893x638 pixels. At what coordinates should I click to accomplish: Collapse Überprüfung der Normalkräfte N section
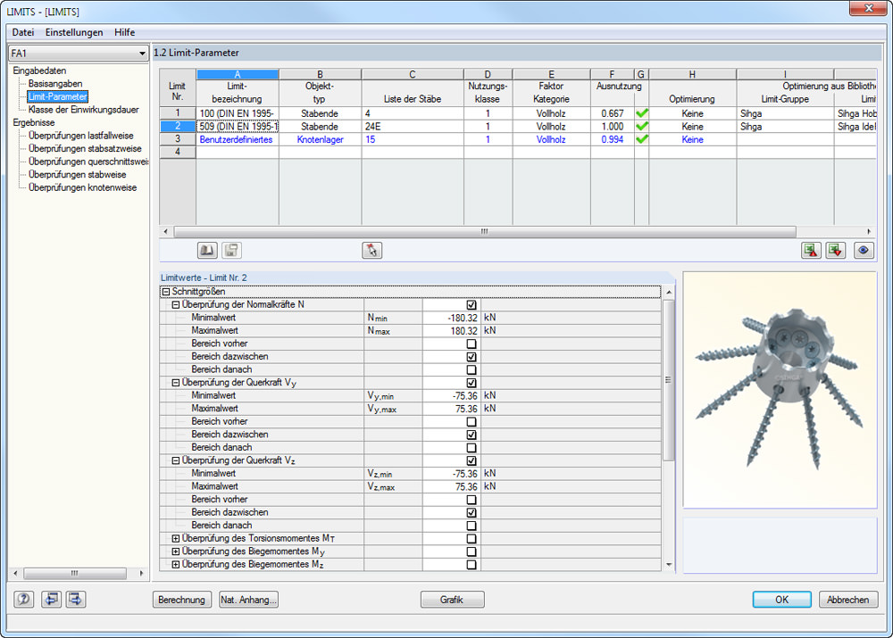(176, 305)
